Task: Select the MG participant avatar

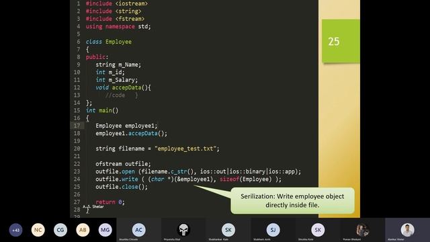Action: click(x=105, y=230)
